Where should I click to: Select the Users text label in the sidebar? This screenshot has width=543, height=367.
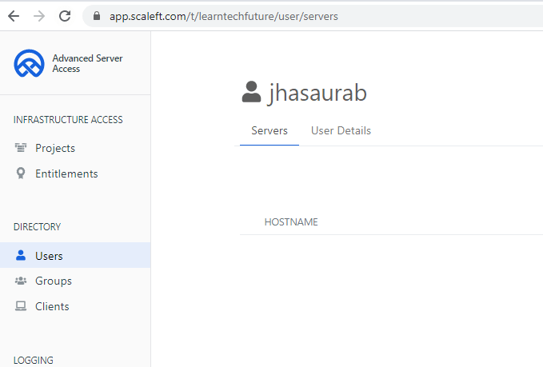click(x=49, y=256)
